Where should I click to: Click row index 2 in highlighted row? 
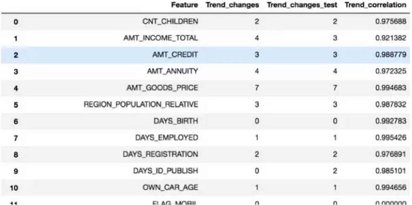coord(16,55)
